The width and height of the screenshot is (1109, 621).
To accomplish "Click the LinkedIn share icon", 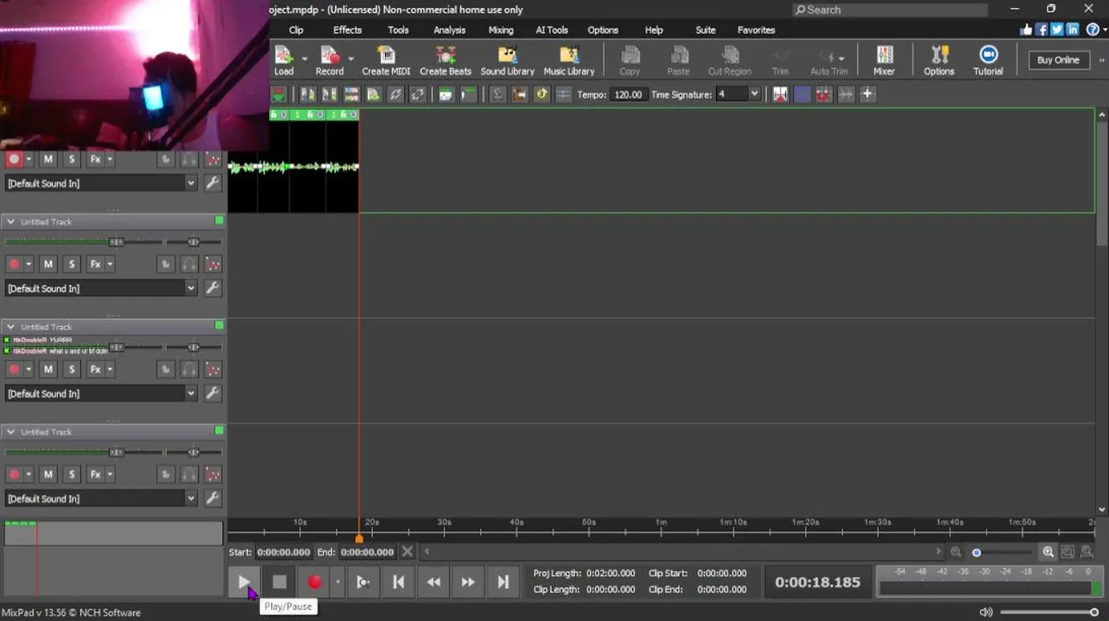I will [x=1073, y=29].
